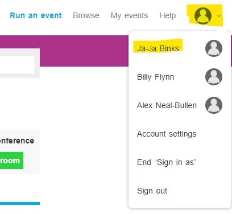232x214 pixels.
Task: Open the Run an event link
Action: coord(36,15)
